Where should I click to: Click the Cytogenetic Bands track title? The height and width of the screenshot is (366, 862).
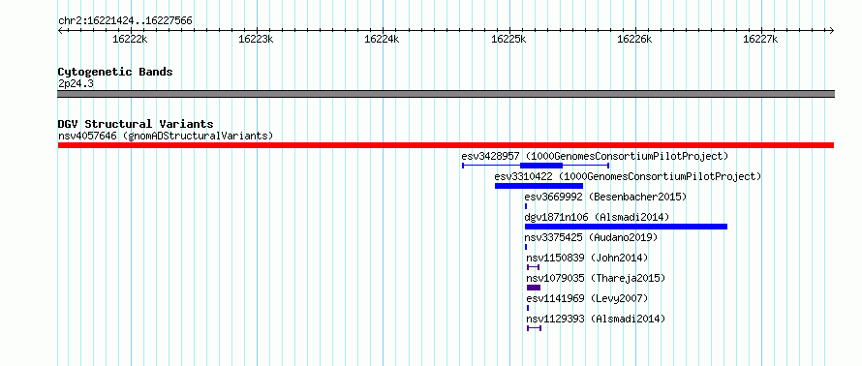point(115,72)
